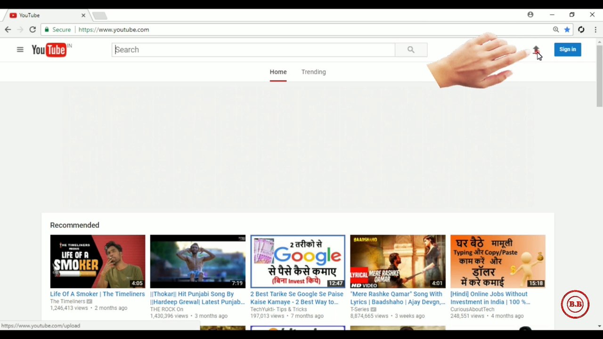This screenshot has height=339, width=603.
Task: Click the circular extension icon in toolbar
Action: [581, 30]
